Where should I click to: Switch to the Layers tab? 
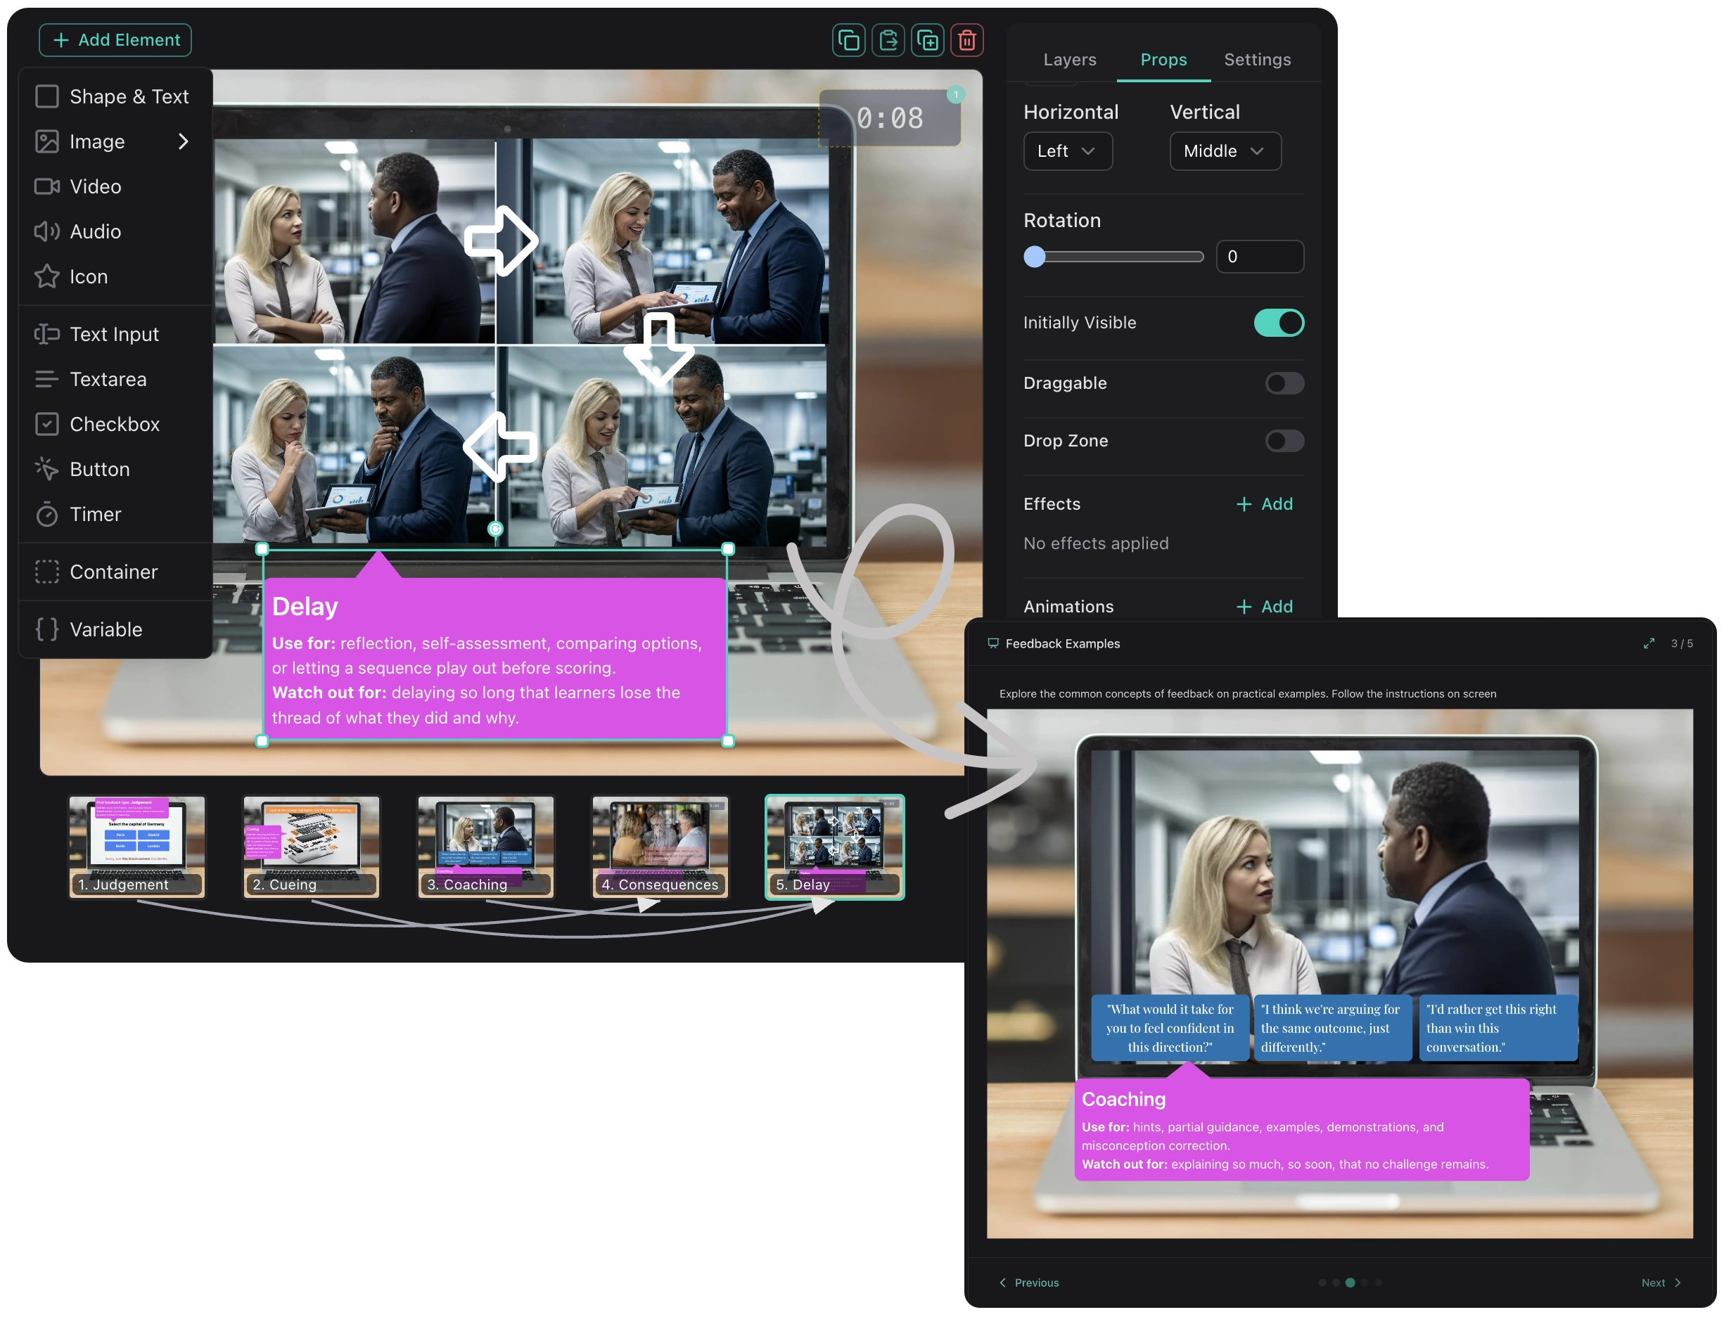click(x=1070, y=59)
